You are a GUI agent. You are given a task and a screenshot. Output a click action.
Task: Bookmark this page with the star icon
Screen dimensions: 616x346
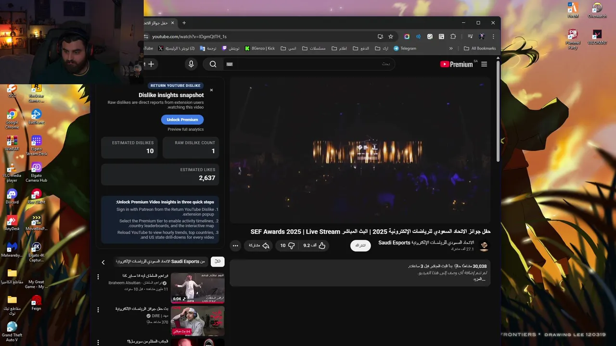(391, 37)
